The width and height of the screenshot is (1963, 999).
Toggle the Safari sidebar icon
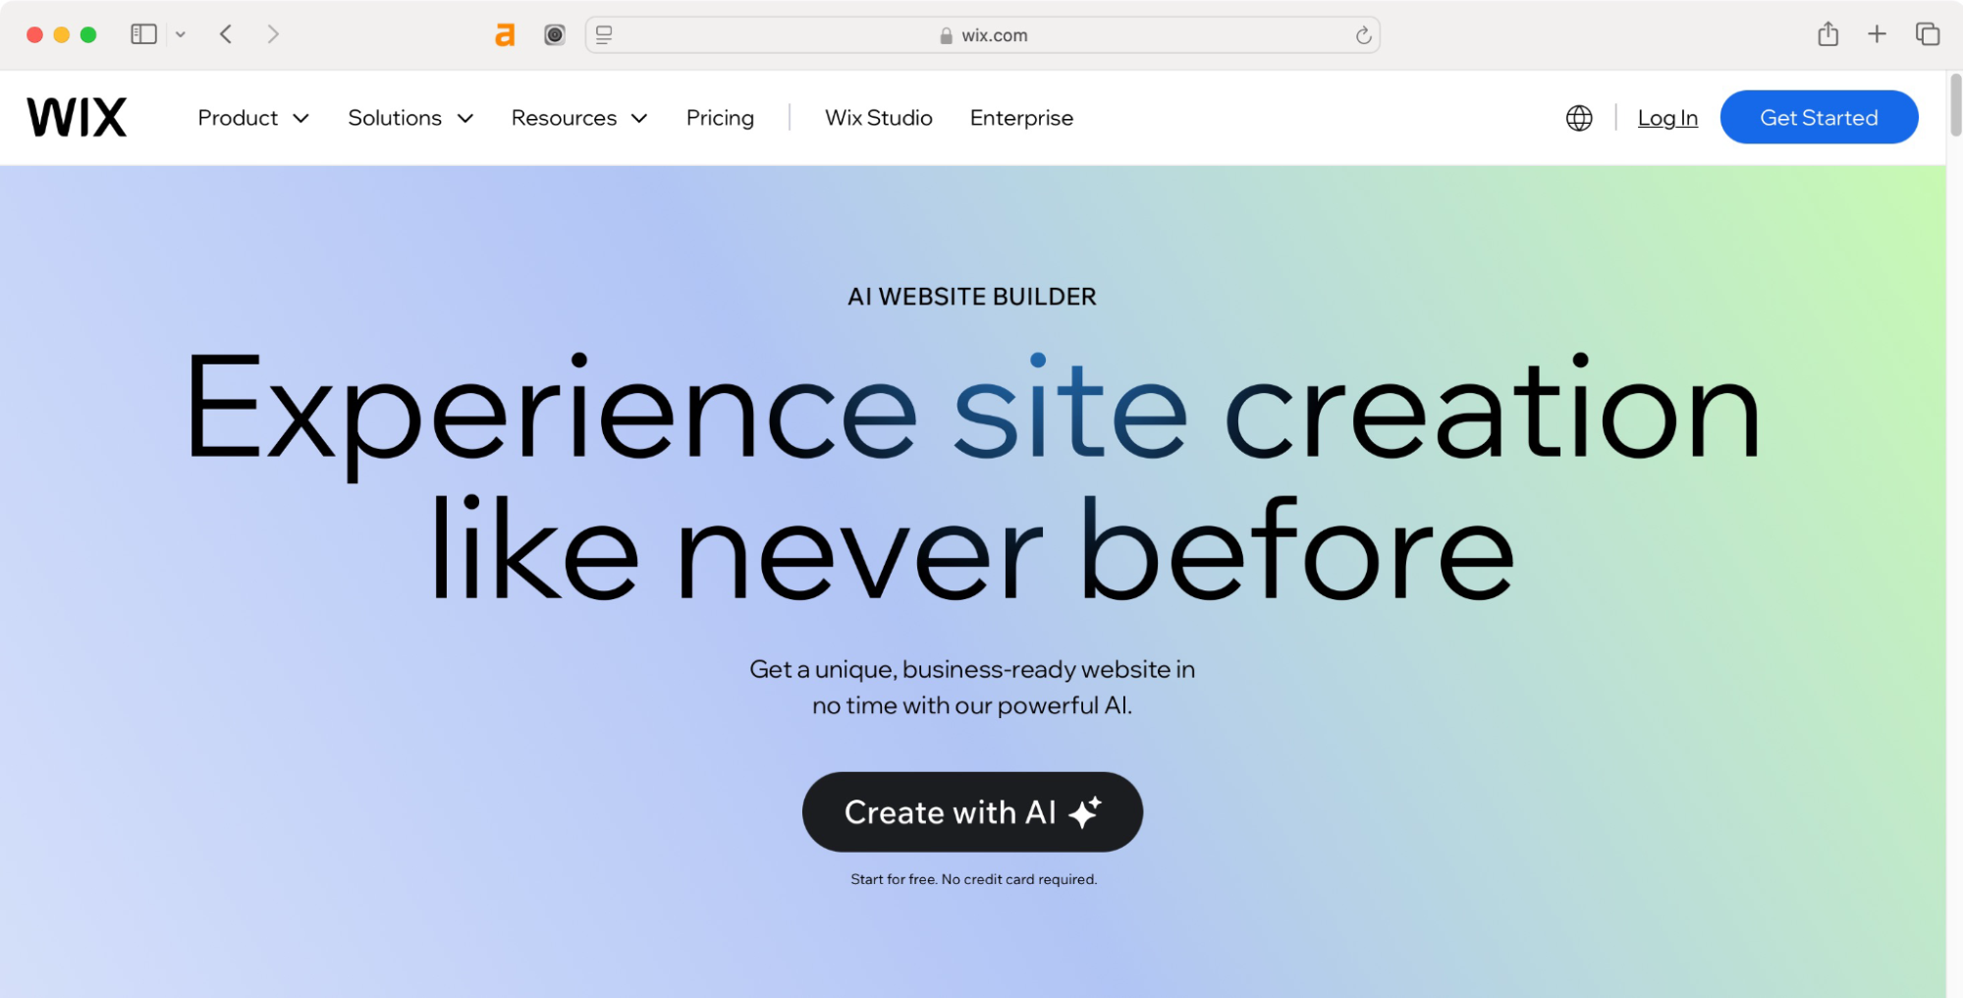coord(143,33)
